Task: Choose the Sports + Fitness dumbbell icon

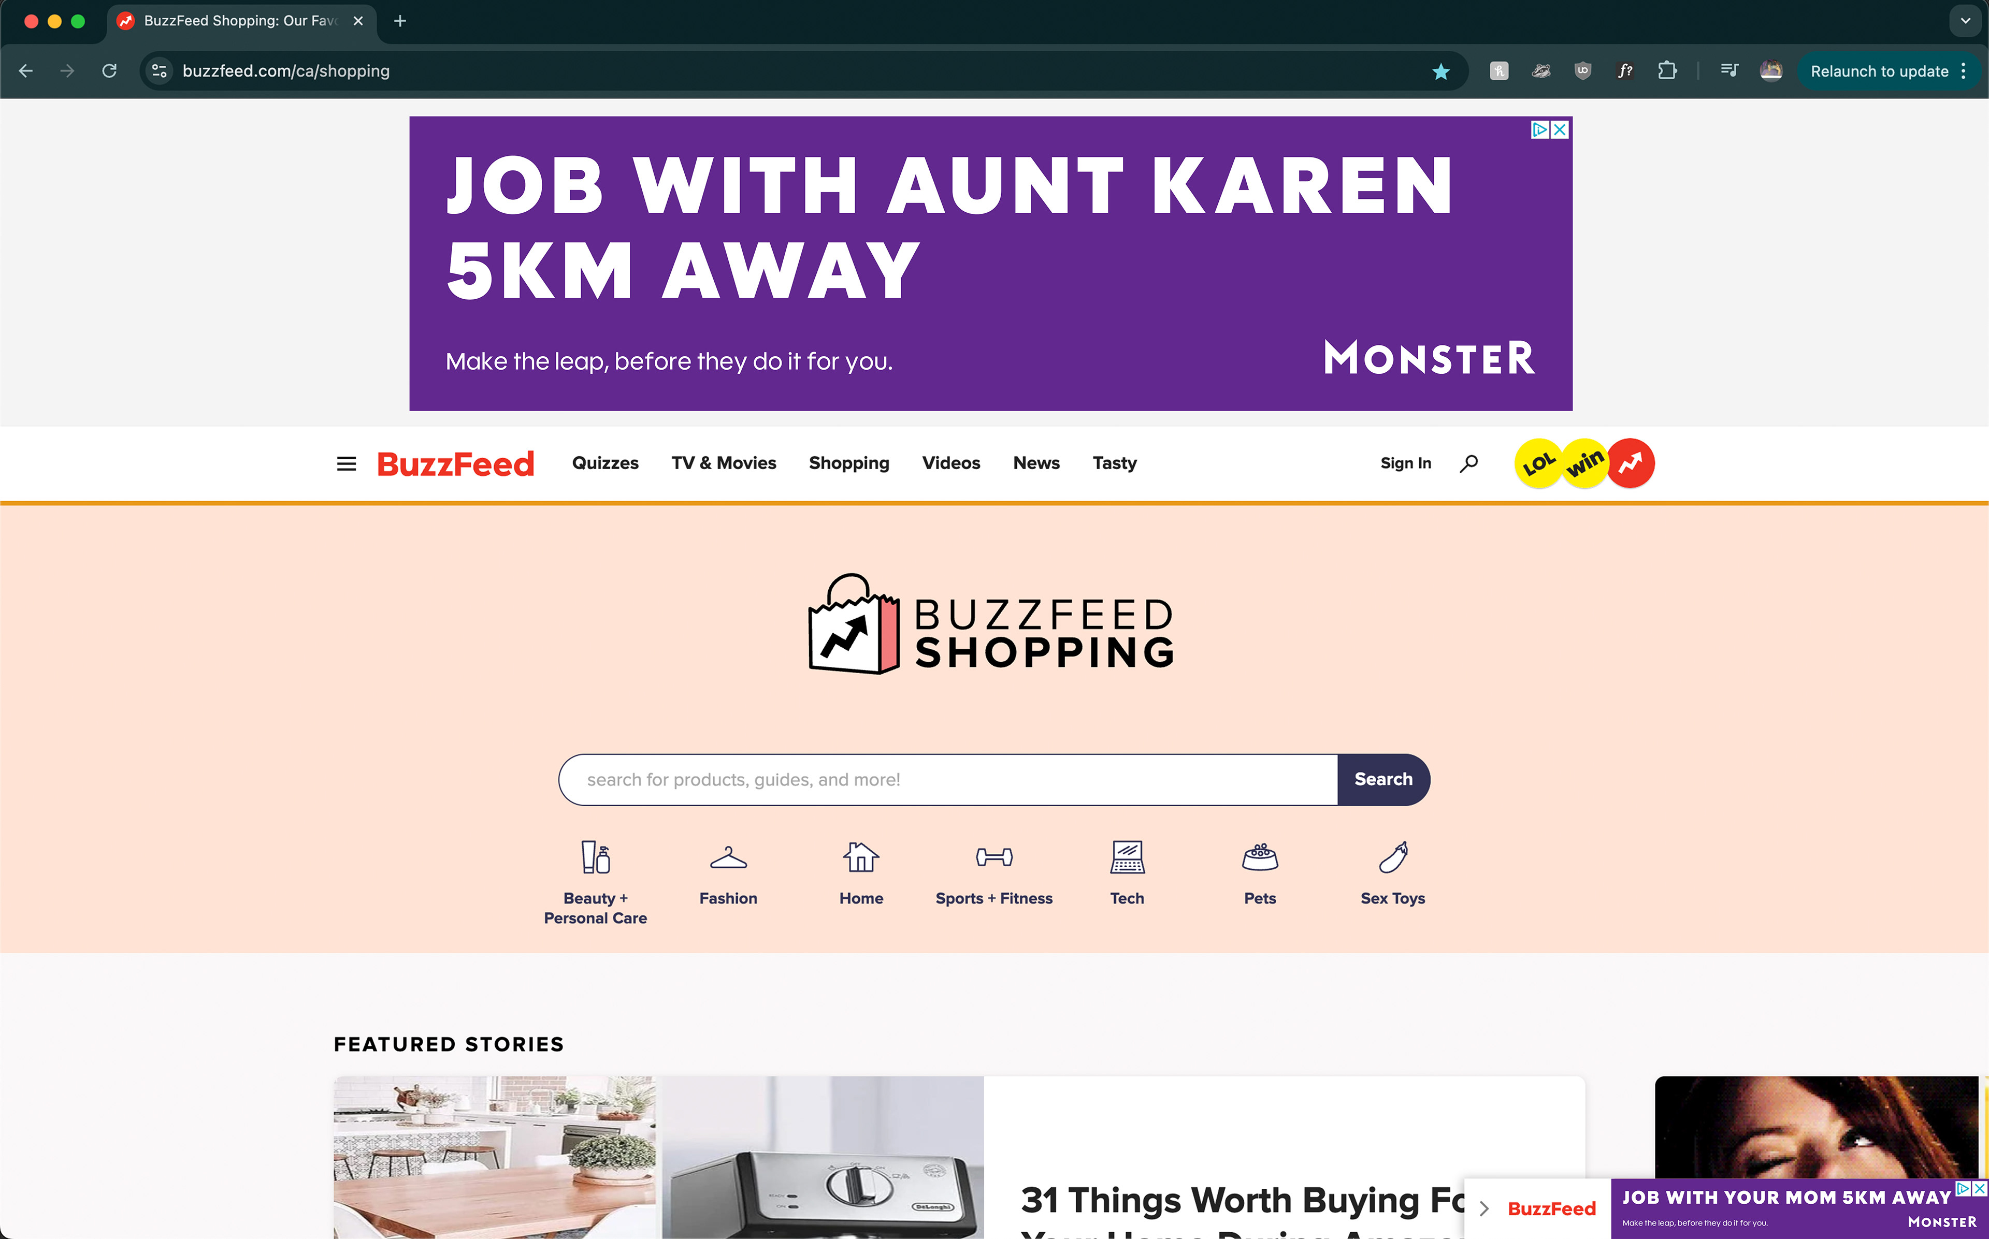Action: tap(994, 857)
